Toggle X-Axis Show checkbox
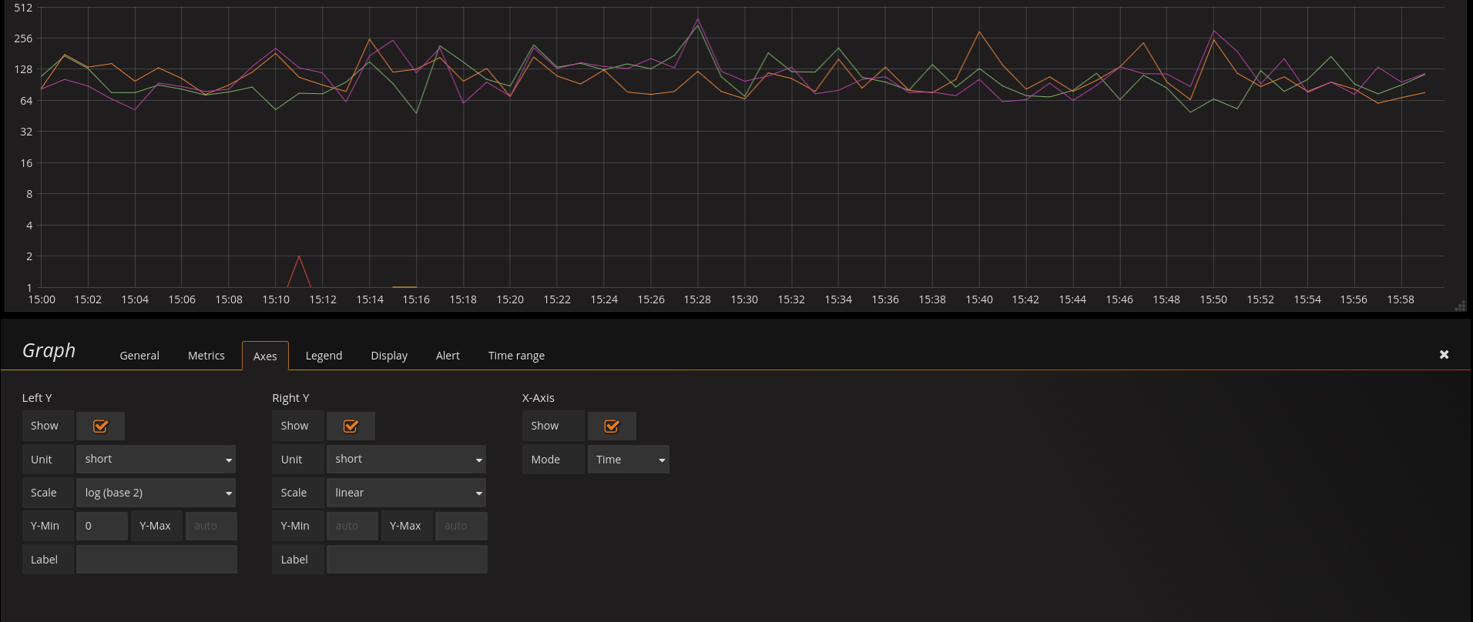The width and height of the screenshot is (1473, 622). point(612,426)
